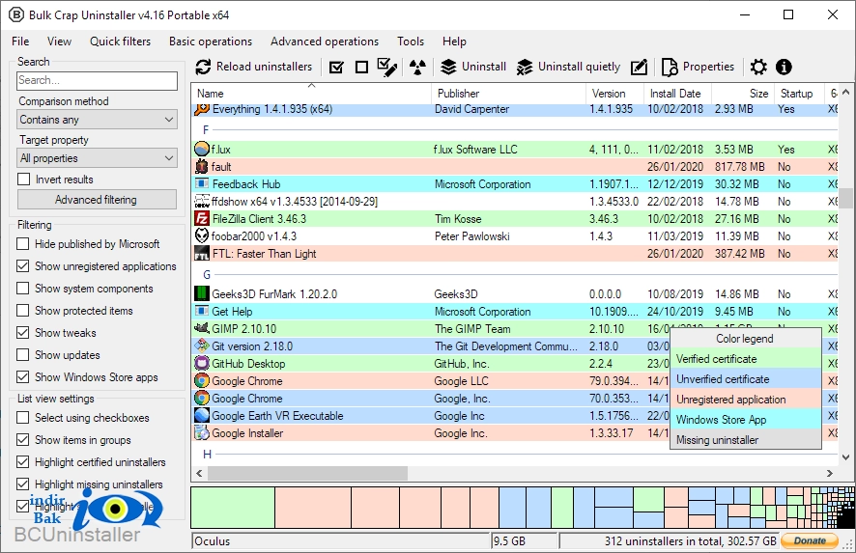The image size is (856, 553).
Task: Toggle the Invert results checkbox
Action: click(x=23, y=180)
